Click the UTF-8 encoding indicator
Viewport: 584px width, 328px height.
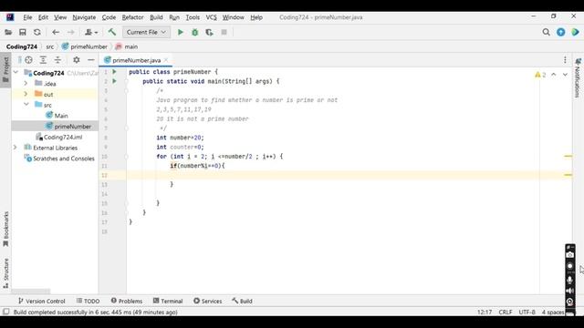527,312
